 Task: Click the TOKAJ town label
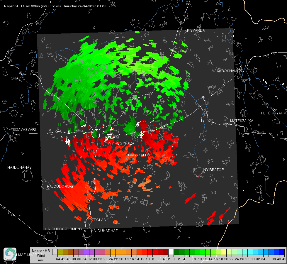tap(14, 78)
